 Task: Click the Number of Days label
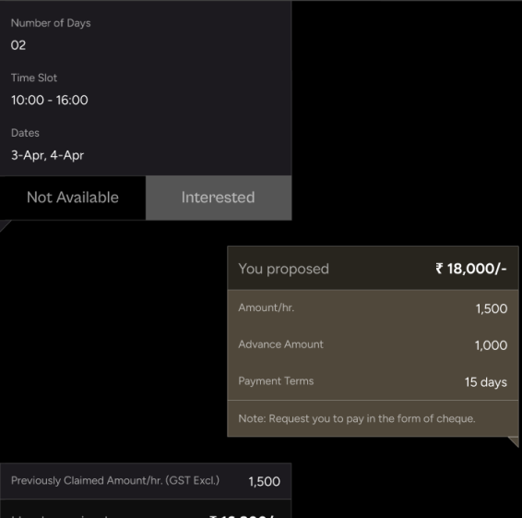pos(51,23)
